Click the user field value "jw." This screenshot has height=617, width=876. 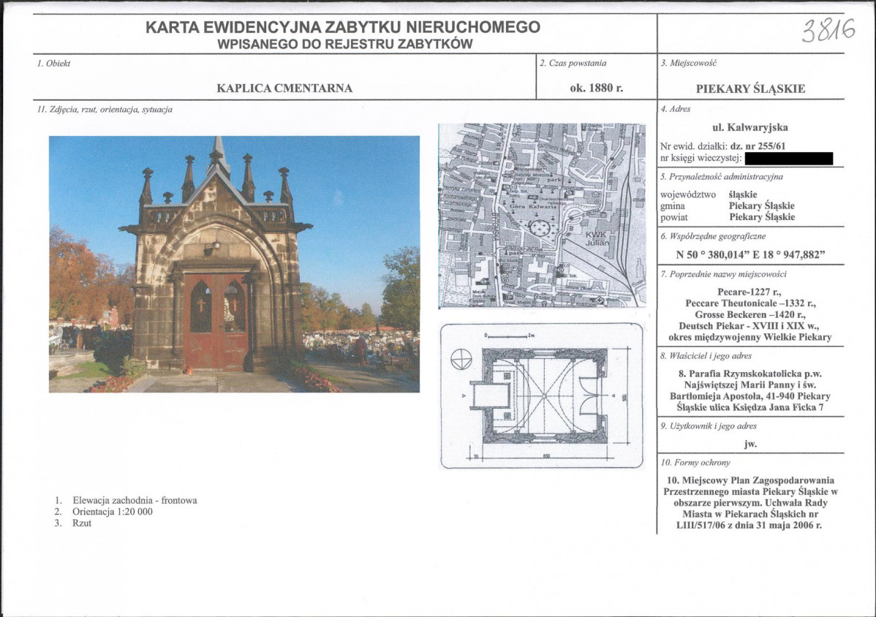pos(750,443)
